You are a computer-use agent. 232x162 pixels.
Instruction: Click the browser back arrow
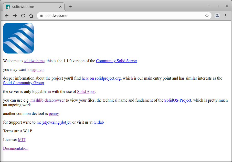click(7, 16)
